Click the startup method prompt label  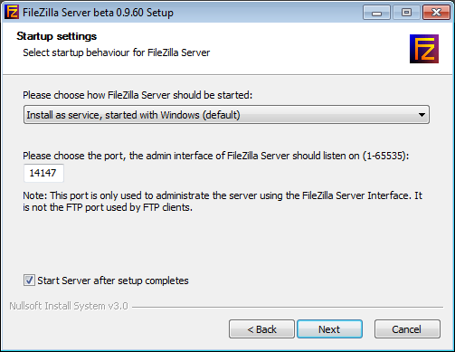click(137, 95)
